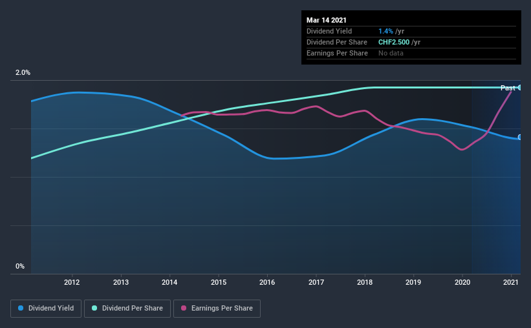Click the 0% y-axis label

[x=20, y=267]
